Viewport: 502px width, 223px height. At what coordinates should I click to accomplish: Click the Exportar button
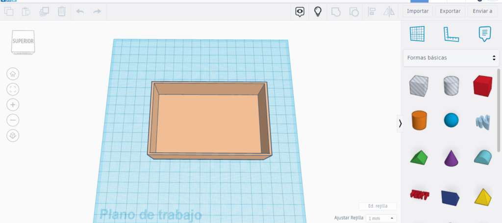[450, 11]
